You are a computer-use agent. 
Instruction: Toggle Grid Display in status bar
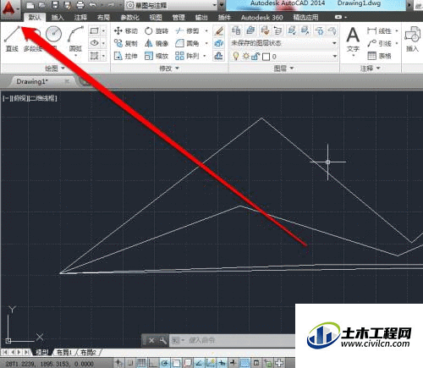tap(141, 363)
